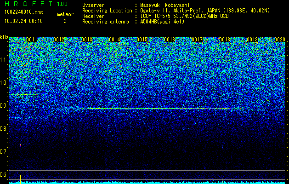Click the 0.7 frequency axis label
Image resolution: width=289 pixels, height=184 pixels.
pyautogui.click(x=3, y=152)
